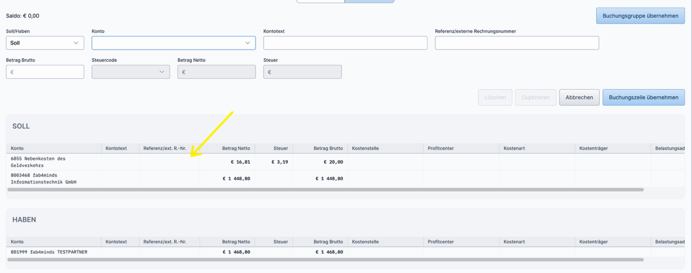Click the Löschen button
Screen dimensions: 692x273
click(495, 97)
